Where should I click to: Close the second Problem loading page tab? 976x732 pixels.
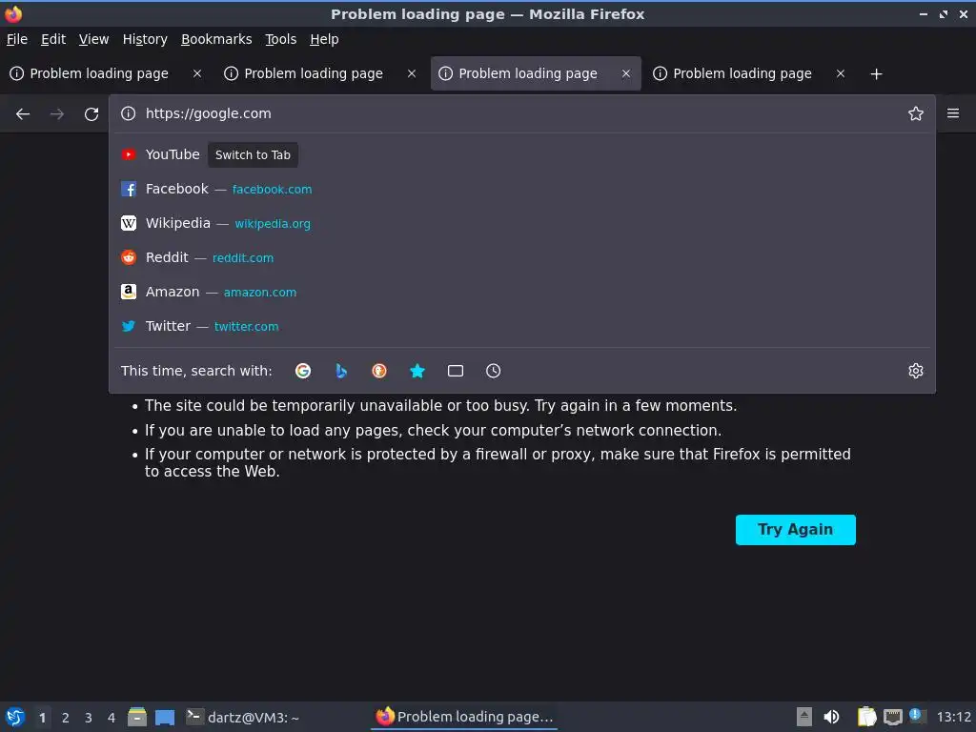[x=412, y=73]
